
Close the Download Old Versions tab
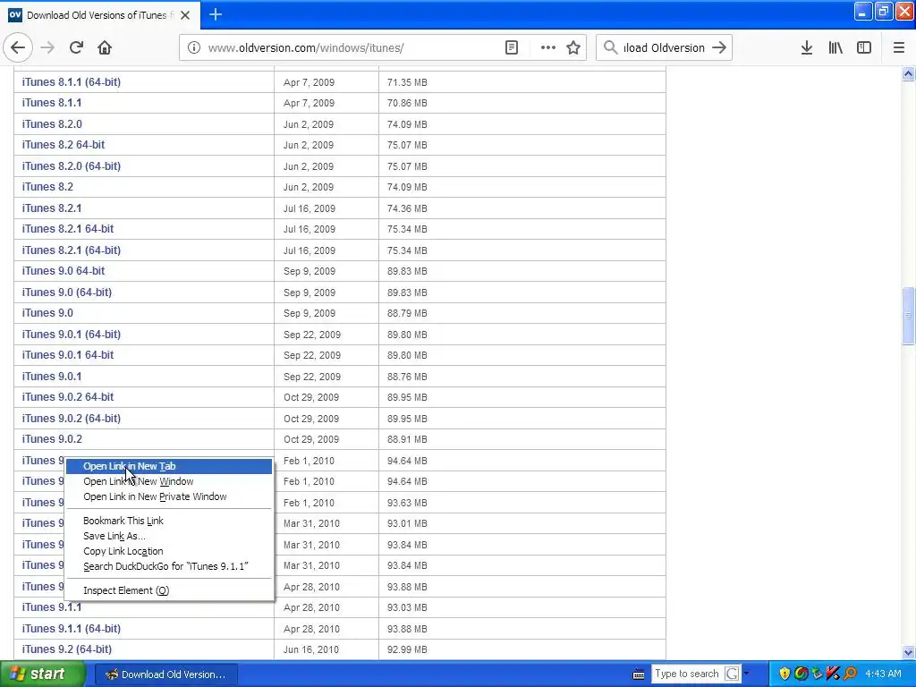coord(185,15)
